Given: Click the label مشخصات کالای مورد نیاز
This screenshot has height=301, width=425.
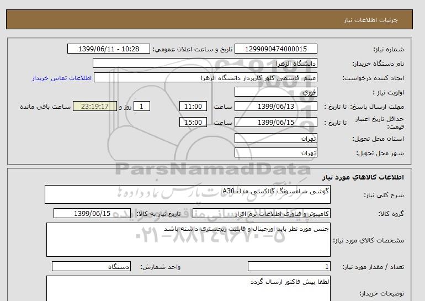Looking at the screenshot, I should (x=368, y=240).
